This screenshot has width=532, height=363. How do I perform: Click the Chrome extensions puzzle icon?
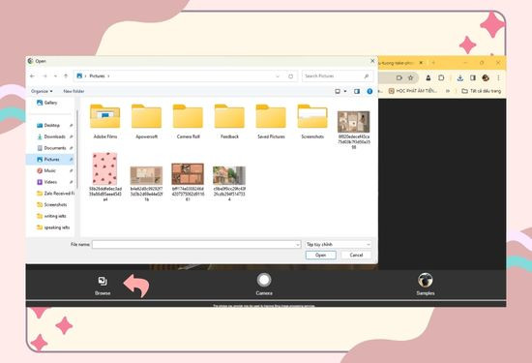tap(441, 77)
